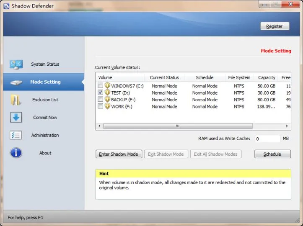
Task: Sort the list by the Capacity column header
Action: click(x=267, y=77)
